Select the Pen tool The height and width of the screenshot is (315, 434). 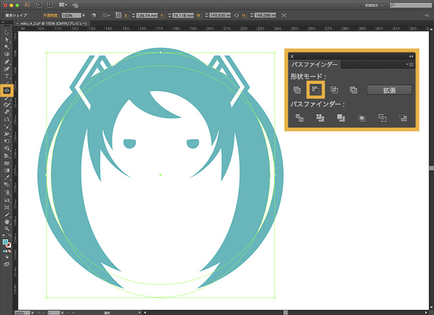[7, 62]
